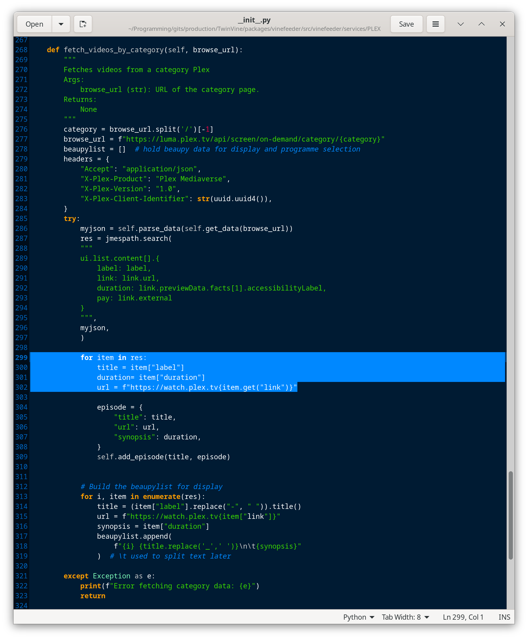Click the _init_.py title in header
The height and width of the screenshot is (639, 528).
tap(254, 20)
